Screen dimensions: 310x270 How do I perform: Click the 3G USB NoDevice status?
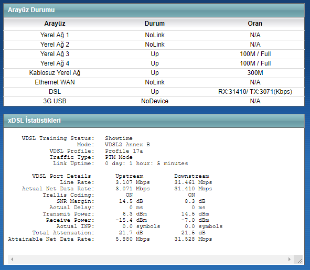pyautogui.click(x=155, y=101)
